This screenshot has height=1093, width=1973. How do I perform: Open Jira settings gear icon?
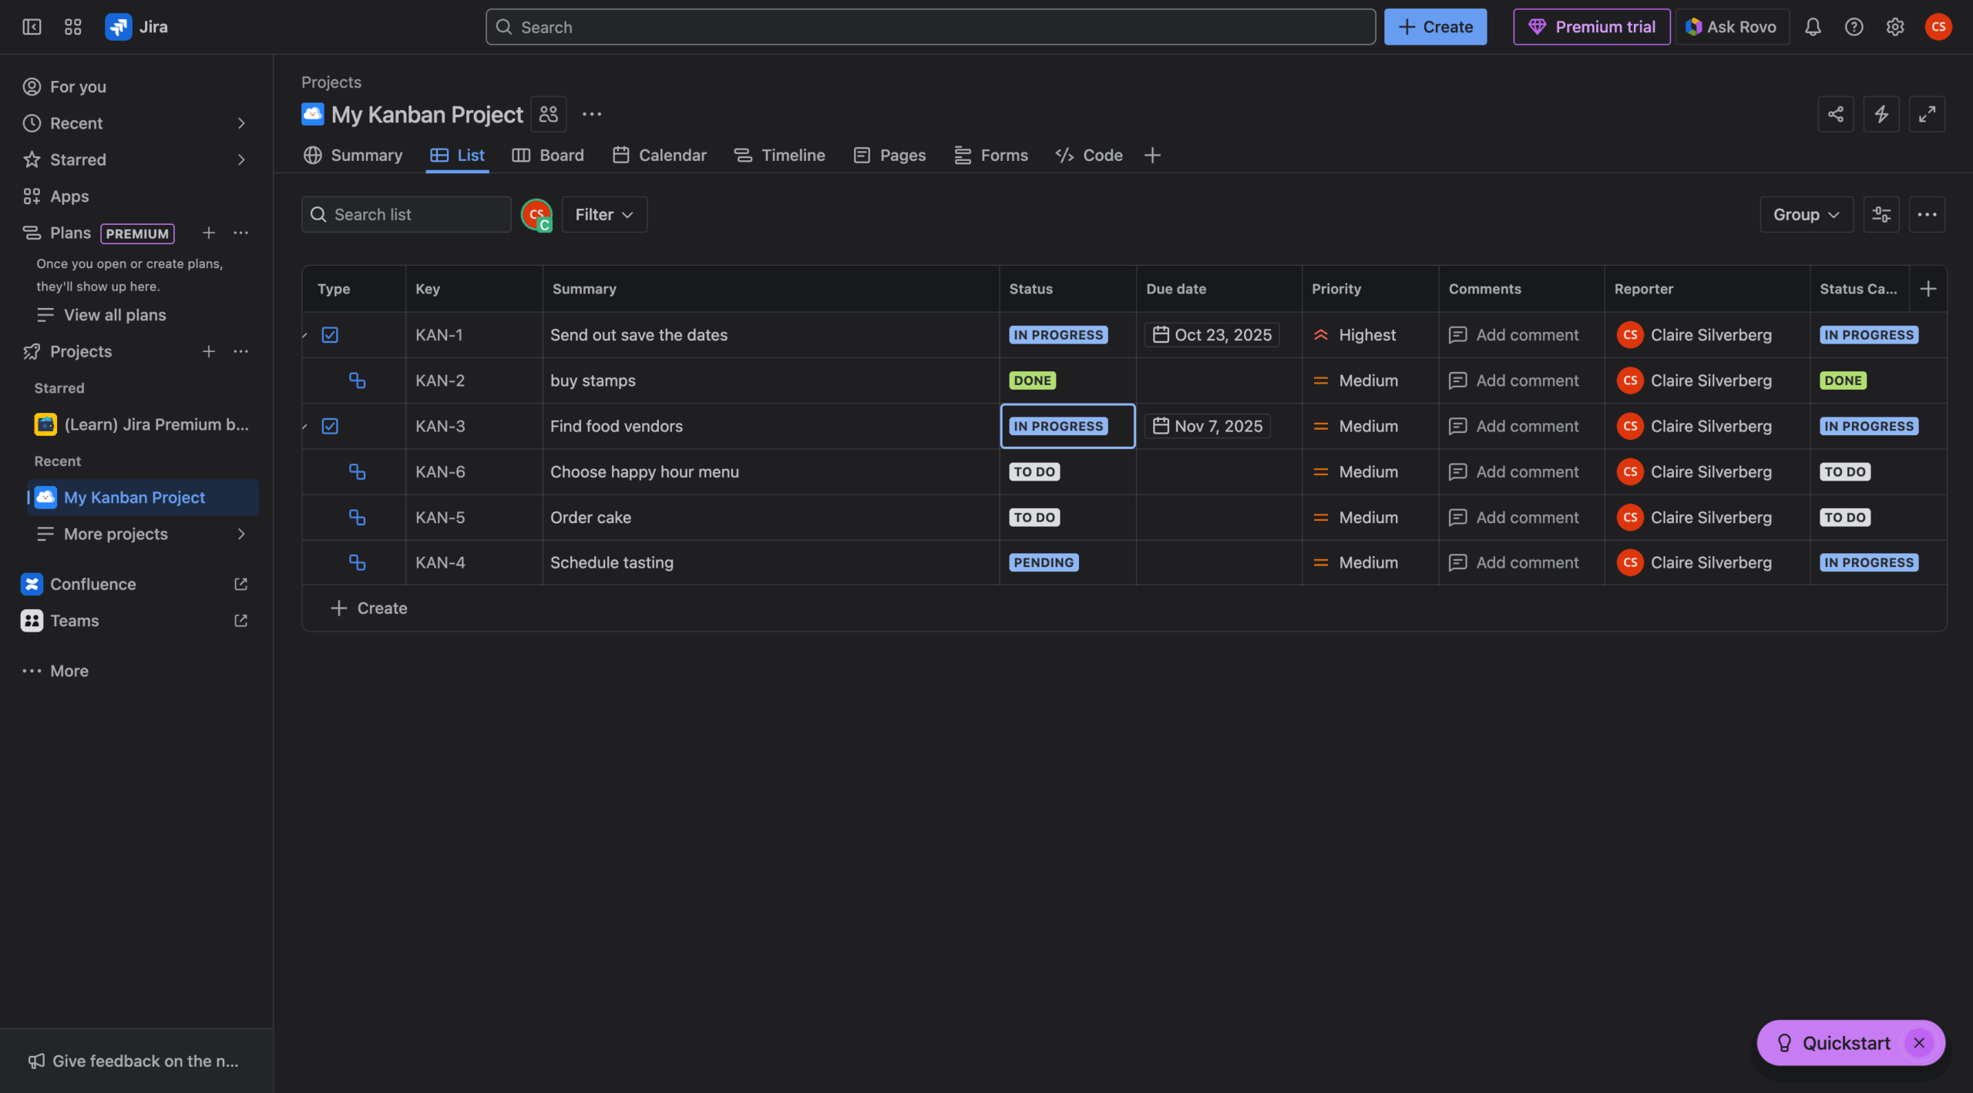(1895, 26)
